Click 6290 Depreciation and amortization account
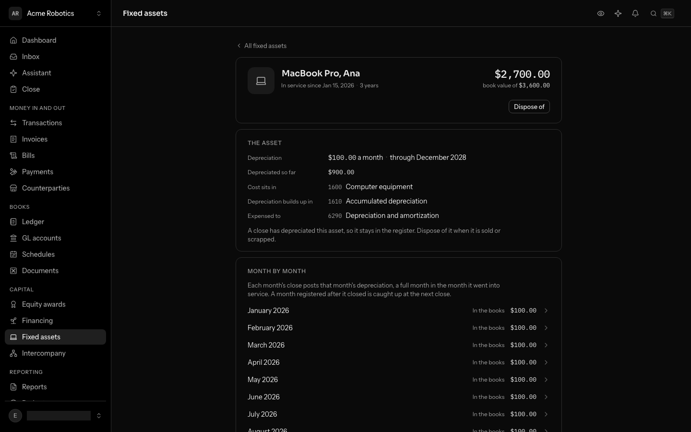691x432 pixels. coord(383,216)
